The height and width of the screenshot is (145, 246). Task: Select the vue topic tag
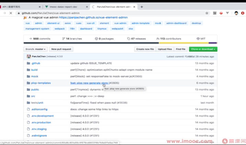click(x=27, y=23)
